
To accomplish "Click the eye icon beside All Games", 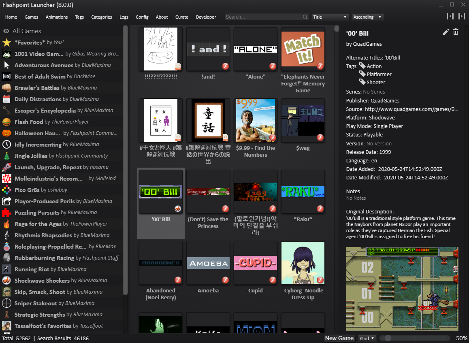I will coord(6,31).
